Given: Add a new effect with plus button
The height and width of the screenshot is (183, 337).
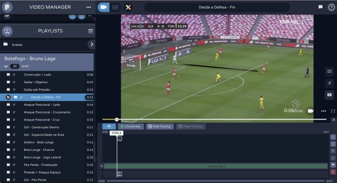Looking at the screenshot, I should coord(109,126).
